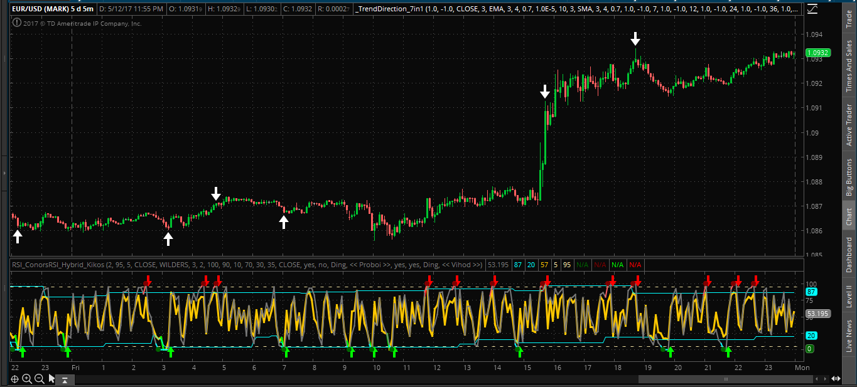Click the EUR/USD (MARK) 5 d 5m chart label
857x387 pixels.
pos(53,9)
